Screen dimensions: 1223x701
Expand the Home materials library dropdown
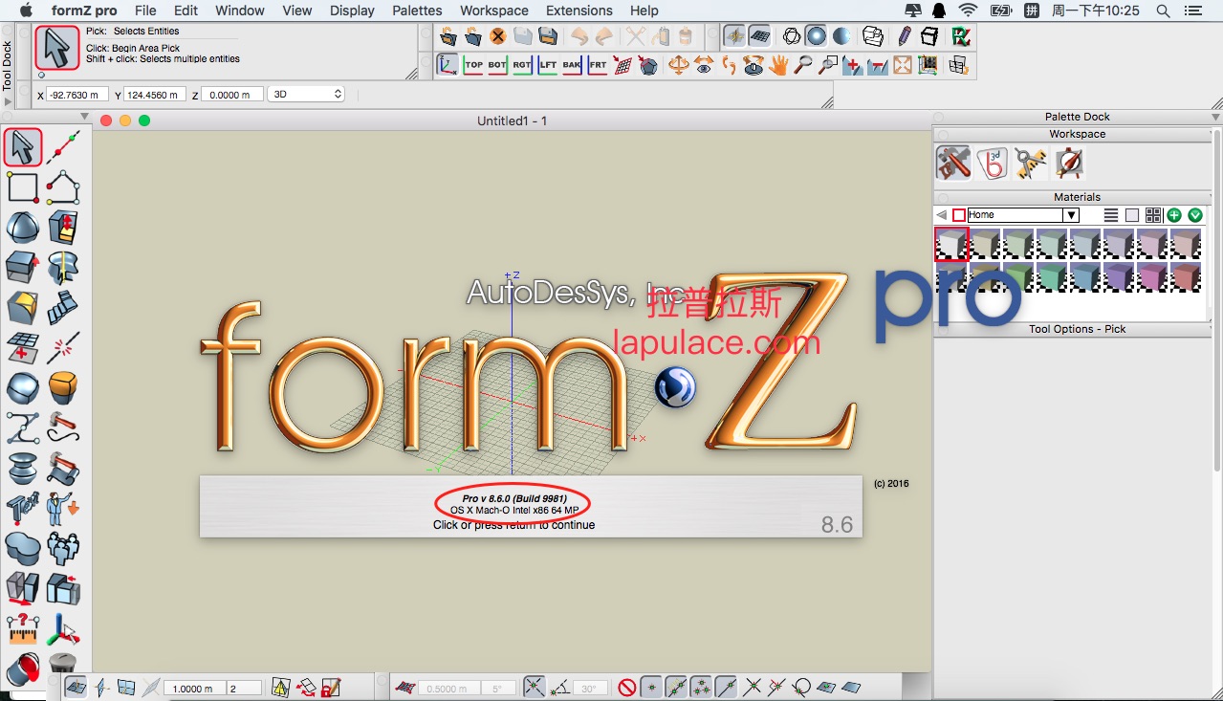(1071, 215)
